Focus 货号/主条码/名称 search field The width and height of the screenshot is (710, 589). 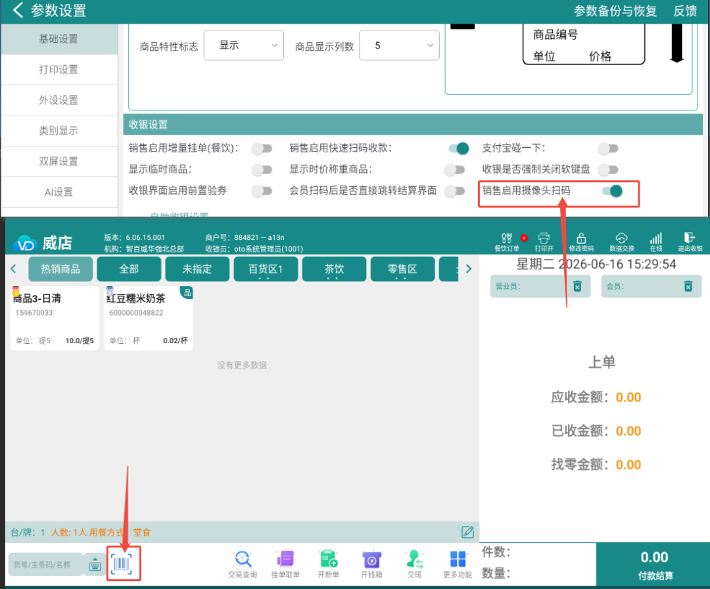[x=45, y=565]
